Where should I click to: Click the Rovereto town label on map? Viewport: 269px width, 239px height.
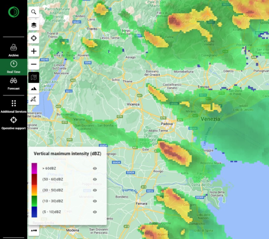pos(84,55)
